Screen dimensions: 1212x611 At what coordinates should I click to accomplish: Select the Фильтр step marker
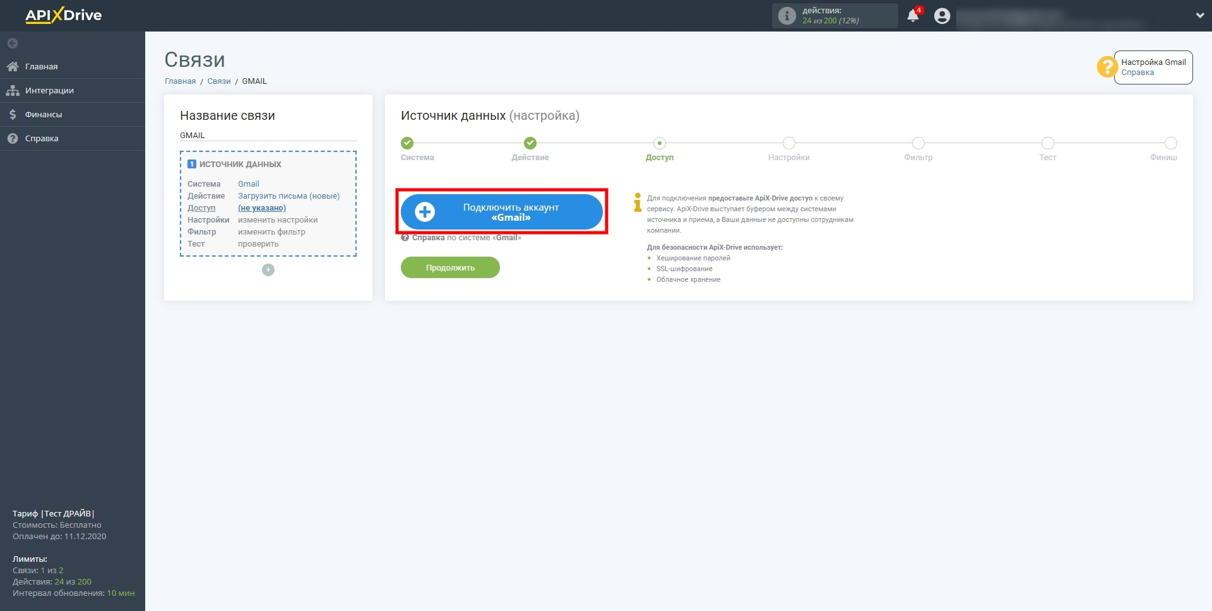(918, 143)
